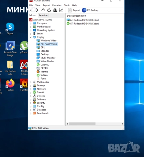Open the Tools menu
This screenshot has height=157, width=144.
pyautogui.click(x=67, y=5)
